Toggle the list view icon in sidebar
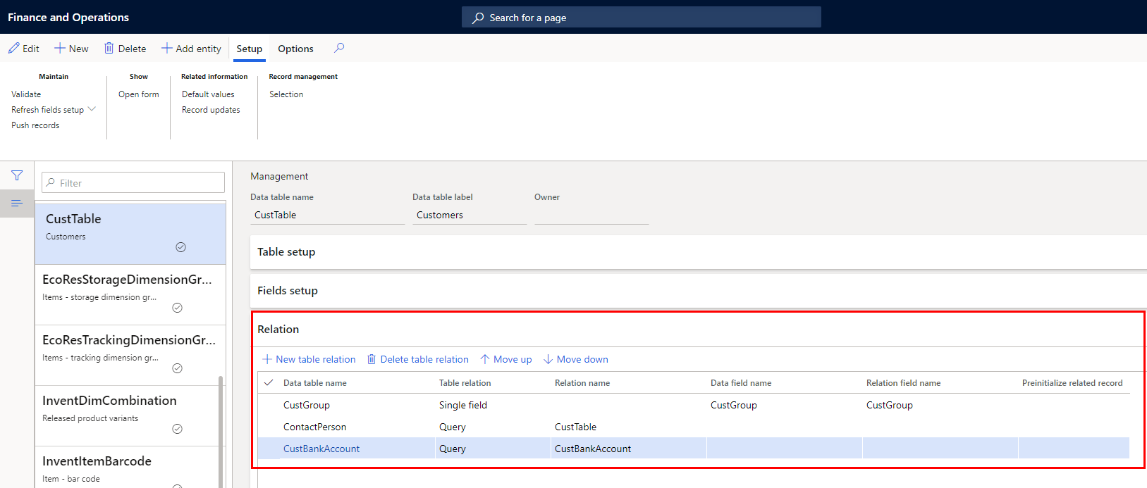This screenshot has height=488, width=1147. tap(17, 204)
